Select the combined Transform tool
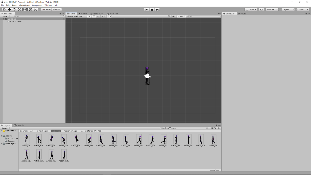Image resolution: width=311 pixels, height=175 pixels. click(30, 10)
